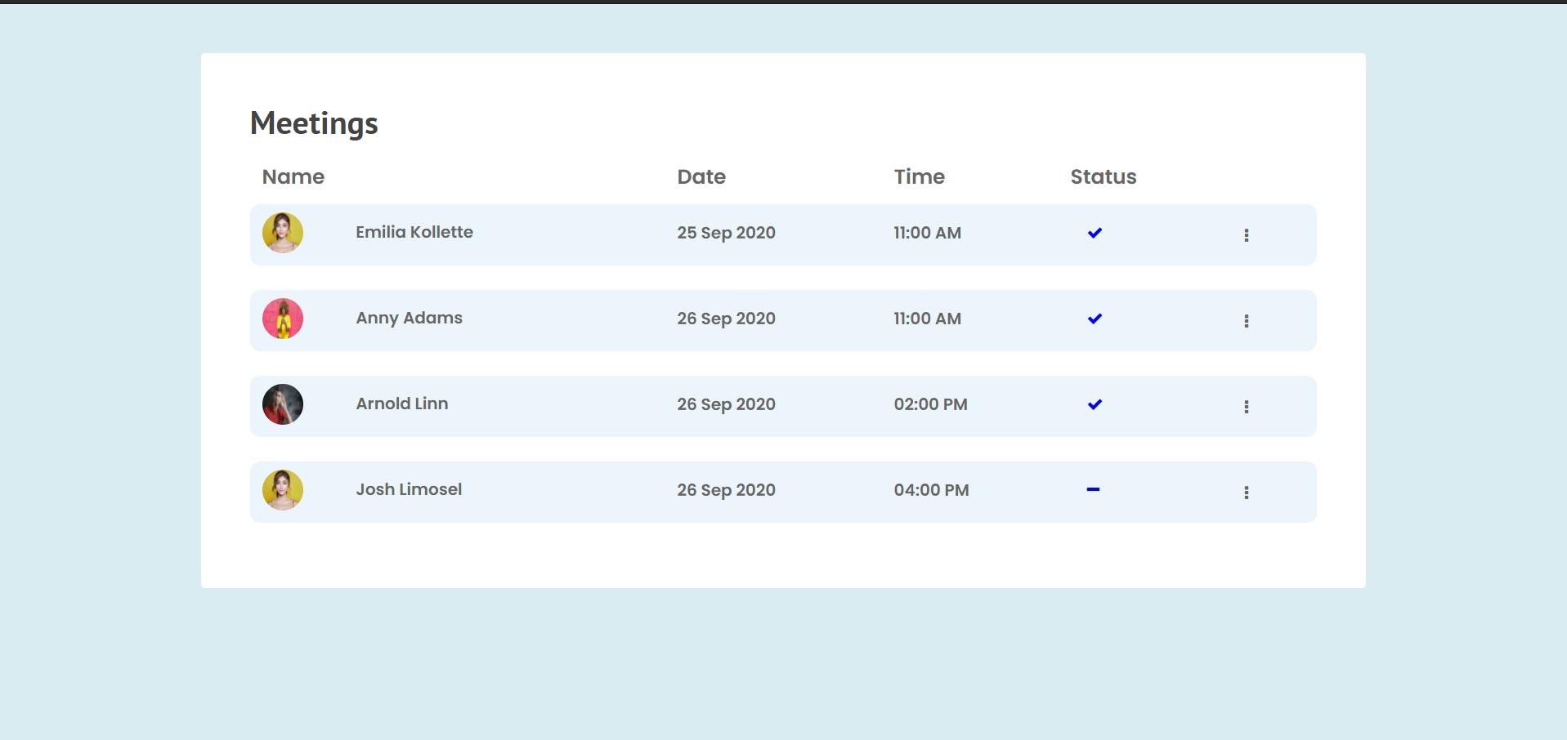Click the Name column header
Image resolution: width=1567 pixels, height=740 pixels.
[x=293, y=176]
